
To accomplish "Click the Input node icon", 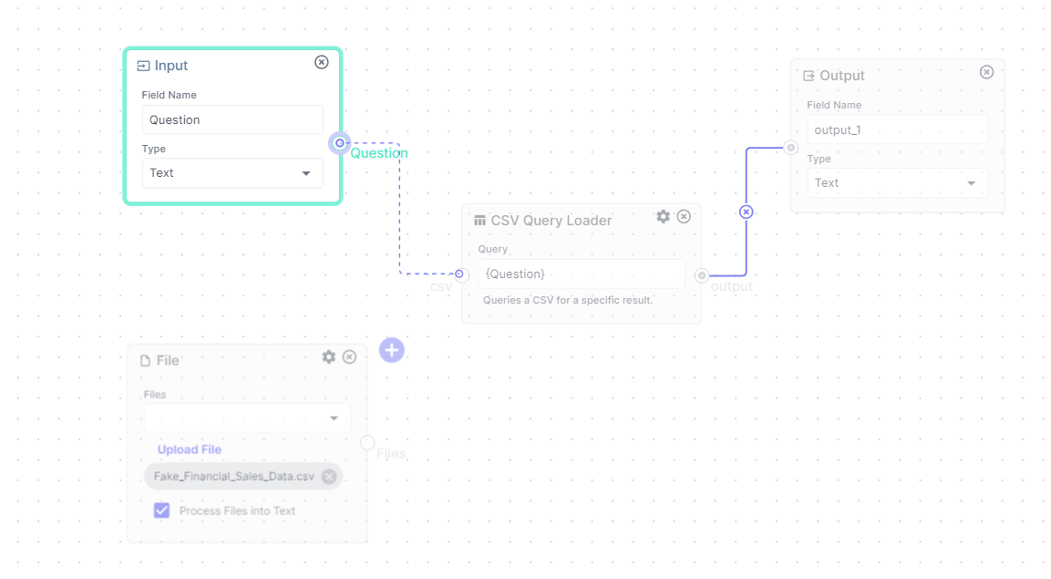I will click(x=143, y=65).
